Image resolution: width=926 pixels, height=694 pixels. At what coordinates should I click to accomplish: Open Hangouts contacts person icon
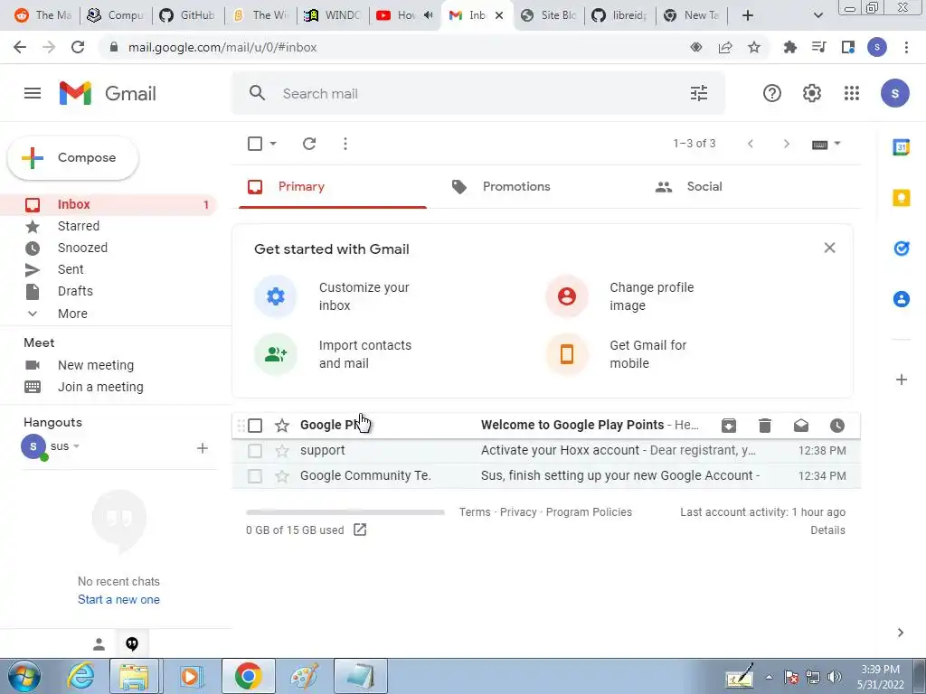pos(99,644)
